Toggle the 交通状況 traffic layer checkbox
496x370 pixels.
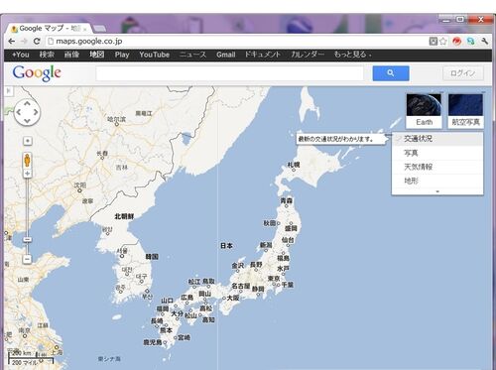coord(398,139)
